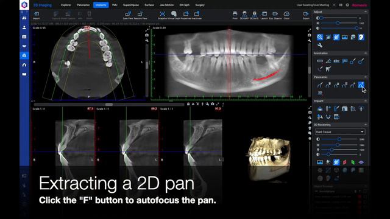Open the TMJ tab
The image size is (390, 219).
[x=115, y=5]
